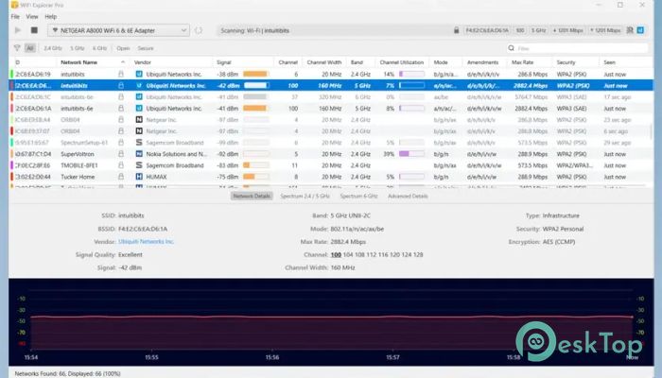The image size is (662, 378).
Task: Click the Nokia vendor icon in the SuperVoltron row
Action: click(x=139, y=154)
